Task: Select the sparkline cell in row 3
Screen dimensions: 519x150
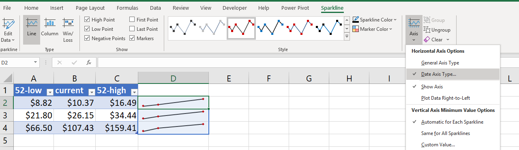Action: [174, 116]
